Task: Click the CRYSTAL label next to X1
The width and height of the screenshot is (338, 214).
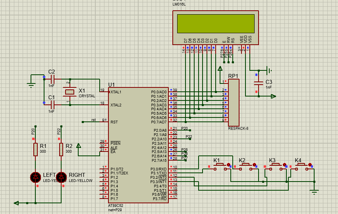Action: (x=87, y=96)
